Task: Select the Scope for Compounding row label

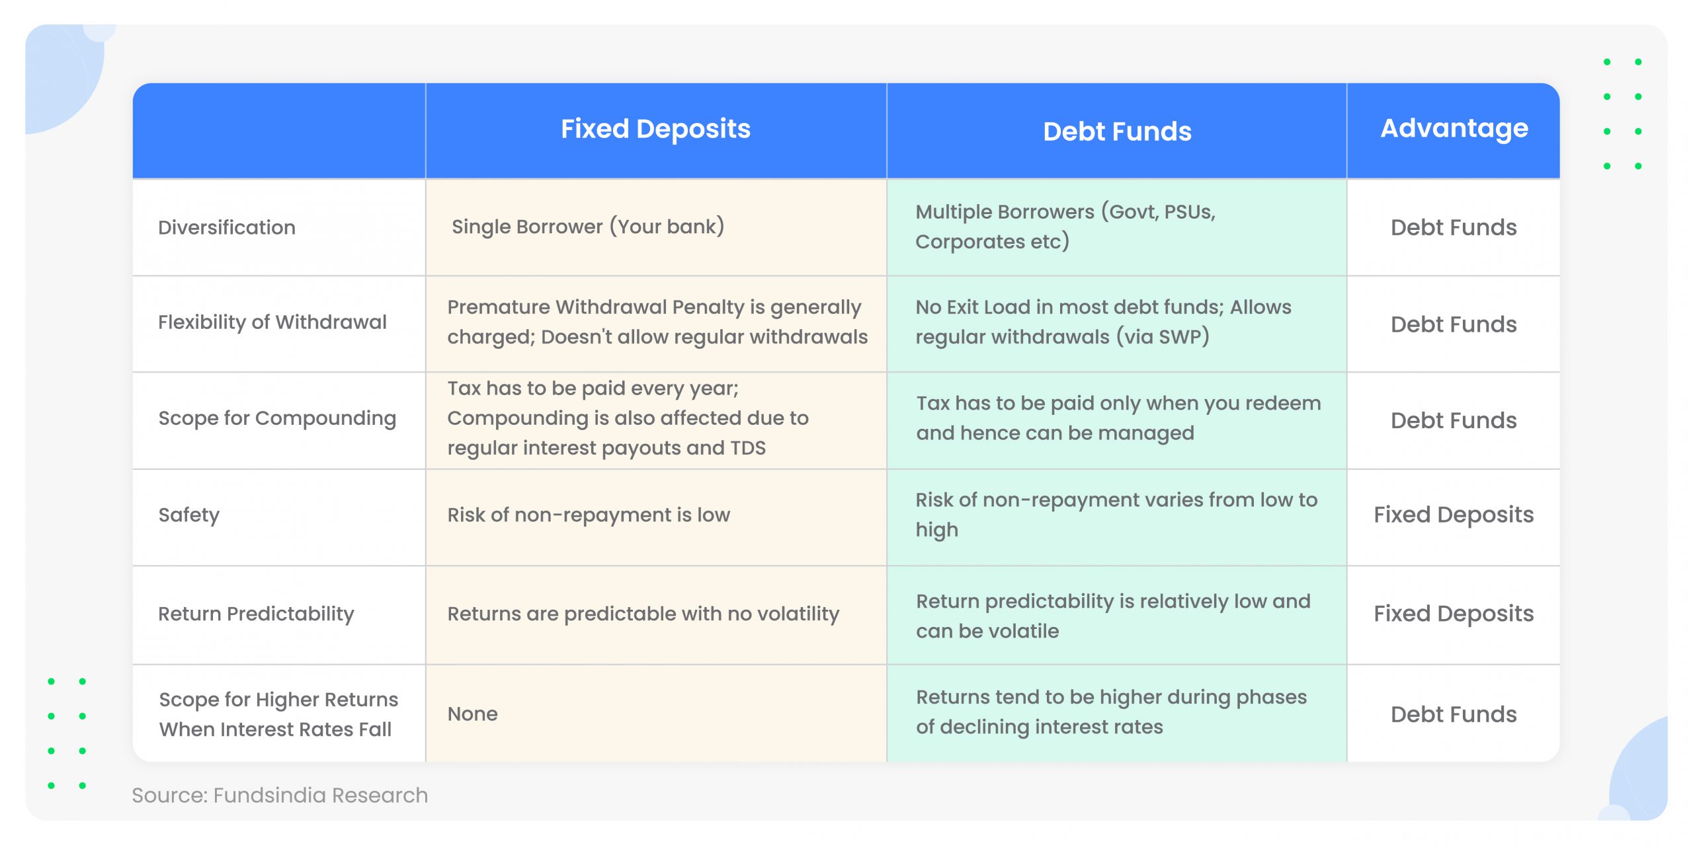Action: tap(277, 418)
